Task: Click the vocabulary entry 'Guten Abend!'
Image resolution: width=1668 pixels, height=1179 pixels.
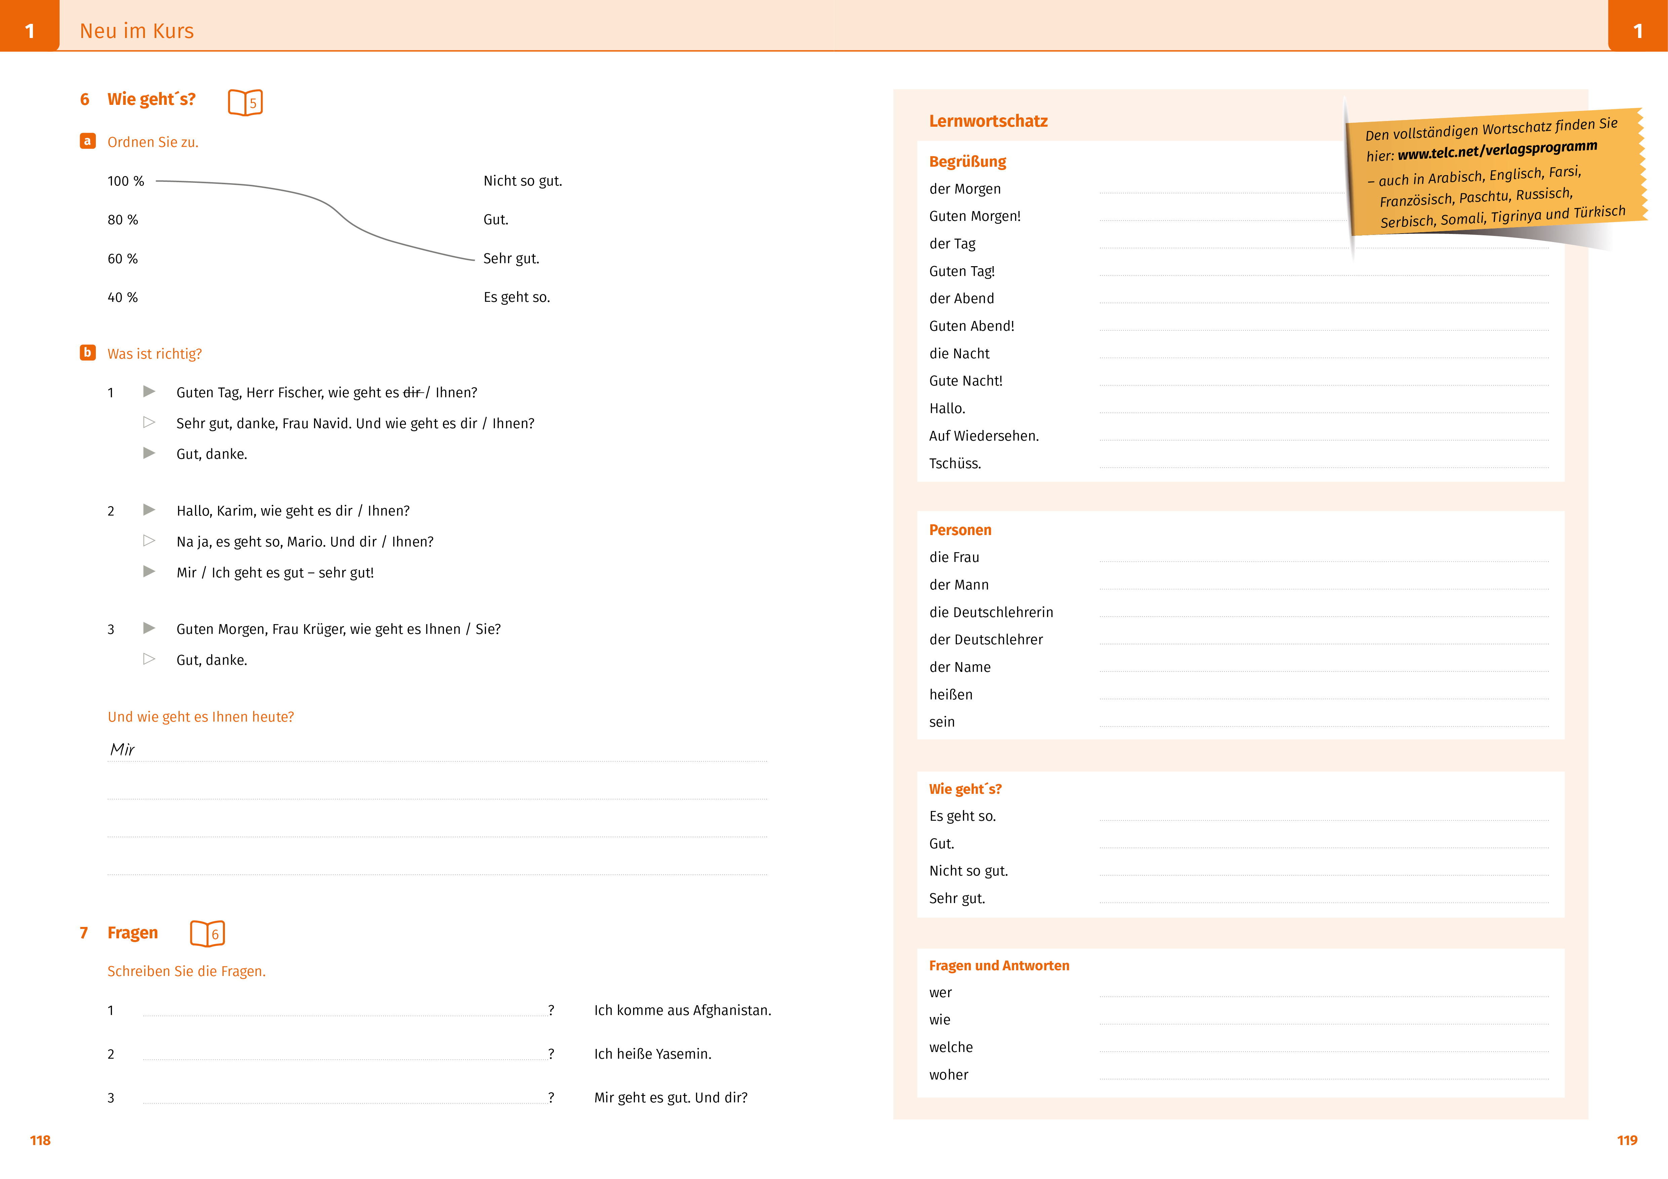Action: coord(972,327)
